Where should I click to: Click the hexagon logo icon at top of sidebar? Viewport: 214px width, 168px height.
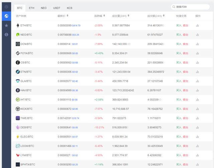pos(6,7)
